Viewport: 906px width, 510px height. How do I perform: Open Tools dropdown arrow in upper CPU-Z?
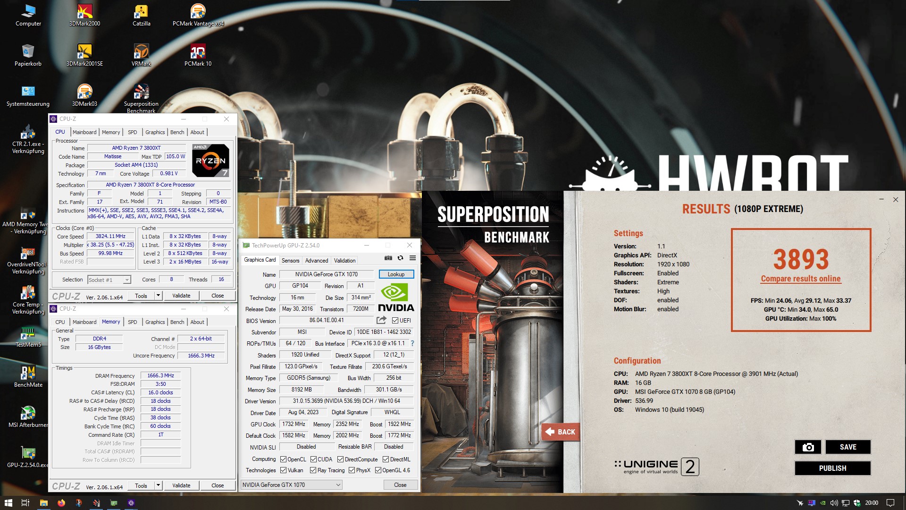point(158,296)
